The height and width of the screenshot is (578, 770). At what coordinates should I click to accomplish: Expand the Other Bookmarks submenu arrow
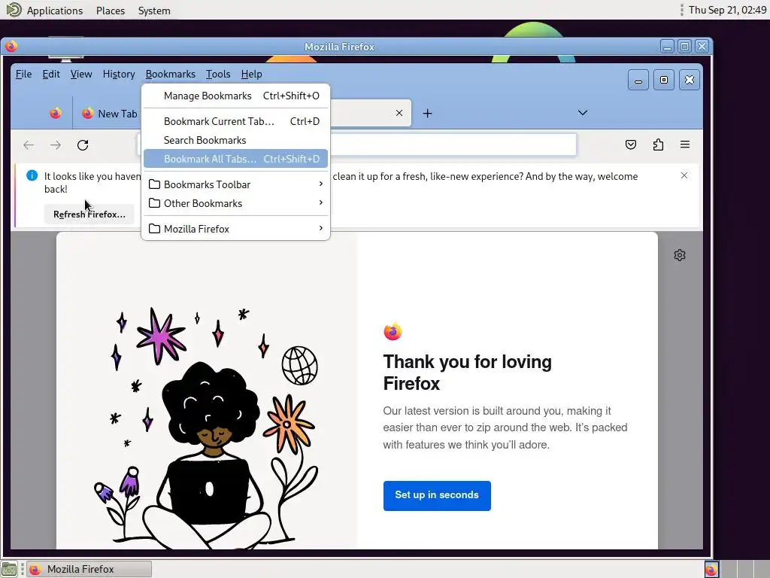(x=320, y=202)
